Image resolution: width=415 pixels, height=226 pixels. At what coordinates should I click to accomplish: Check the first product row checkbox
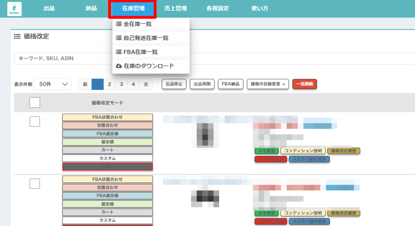[35, 121]
